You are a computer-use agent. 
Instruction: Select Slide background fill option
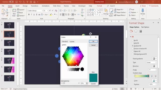pos(133,54)
